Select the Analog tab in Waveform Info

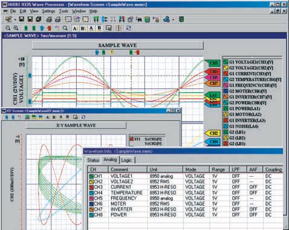pos(110,159)
